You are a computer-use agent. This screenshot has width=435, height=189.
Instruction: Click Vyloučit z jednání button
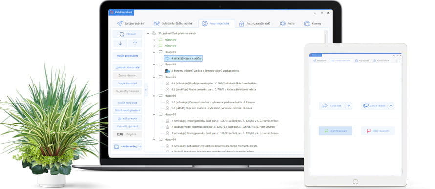point(128,126)
